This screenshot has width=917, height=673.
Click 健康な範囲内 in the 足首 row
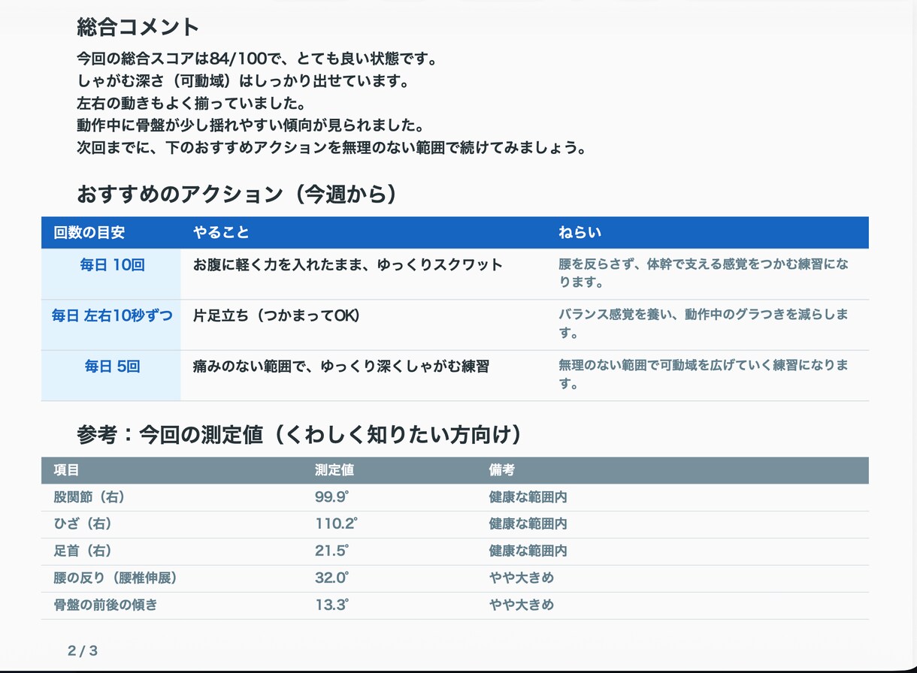pos(528,551)
